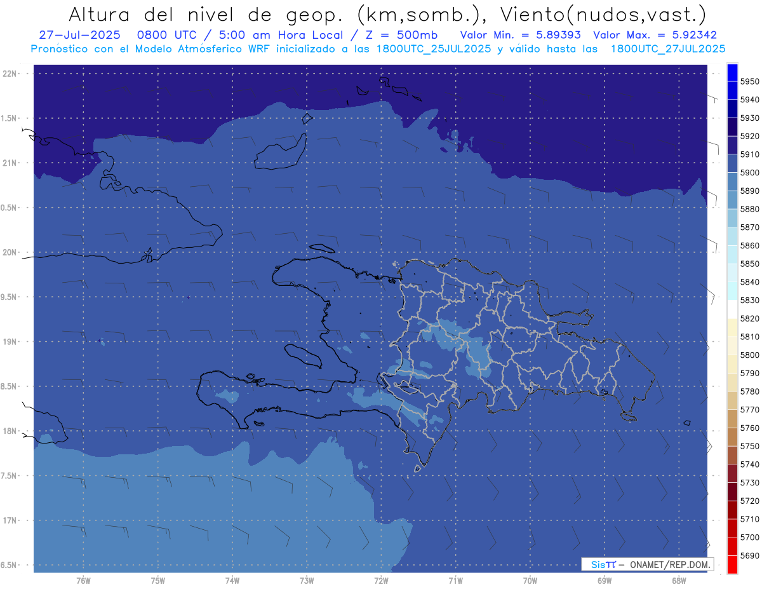Viewport: 762px width, 589px height.
Task: Click the main title 'Altura del nivel de geop.'
Action: [206, 14]
